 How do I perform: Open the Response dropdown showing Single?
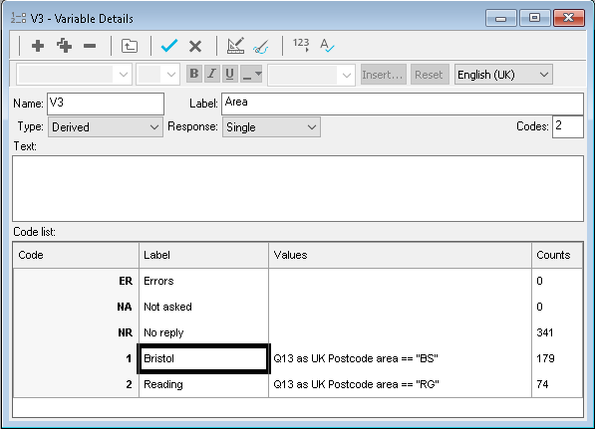271,127
